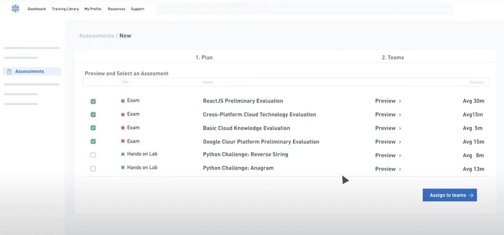Click the Avg 13m duration value
This screenshot has height=235, width=504.
tap(473, 169)
